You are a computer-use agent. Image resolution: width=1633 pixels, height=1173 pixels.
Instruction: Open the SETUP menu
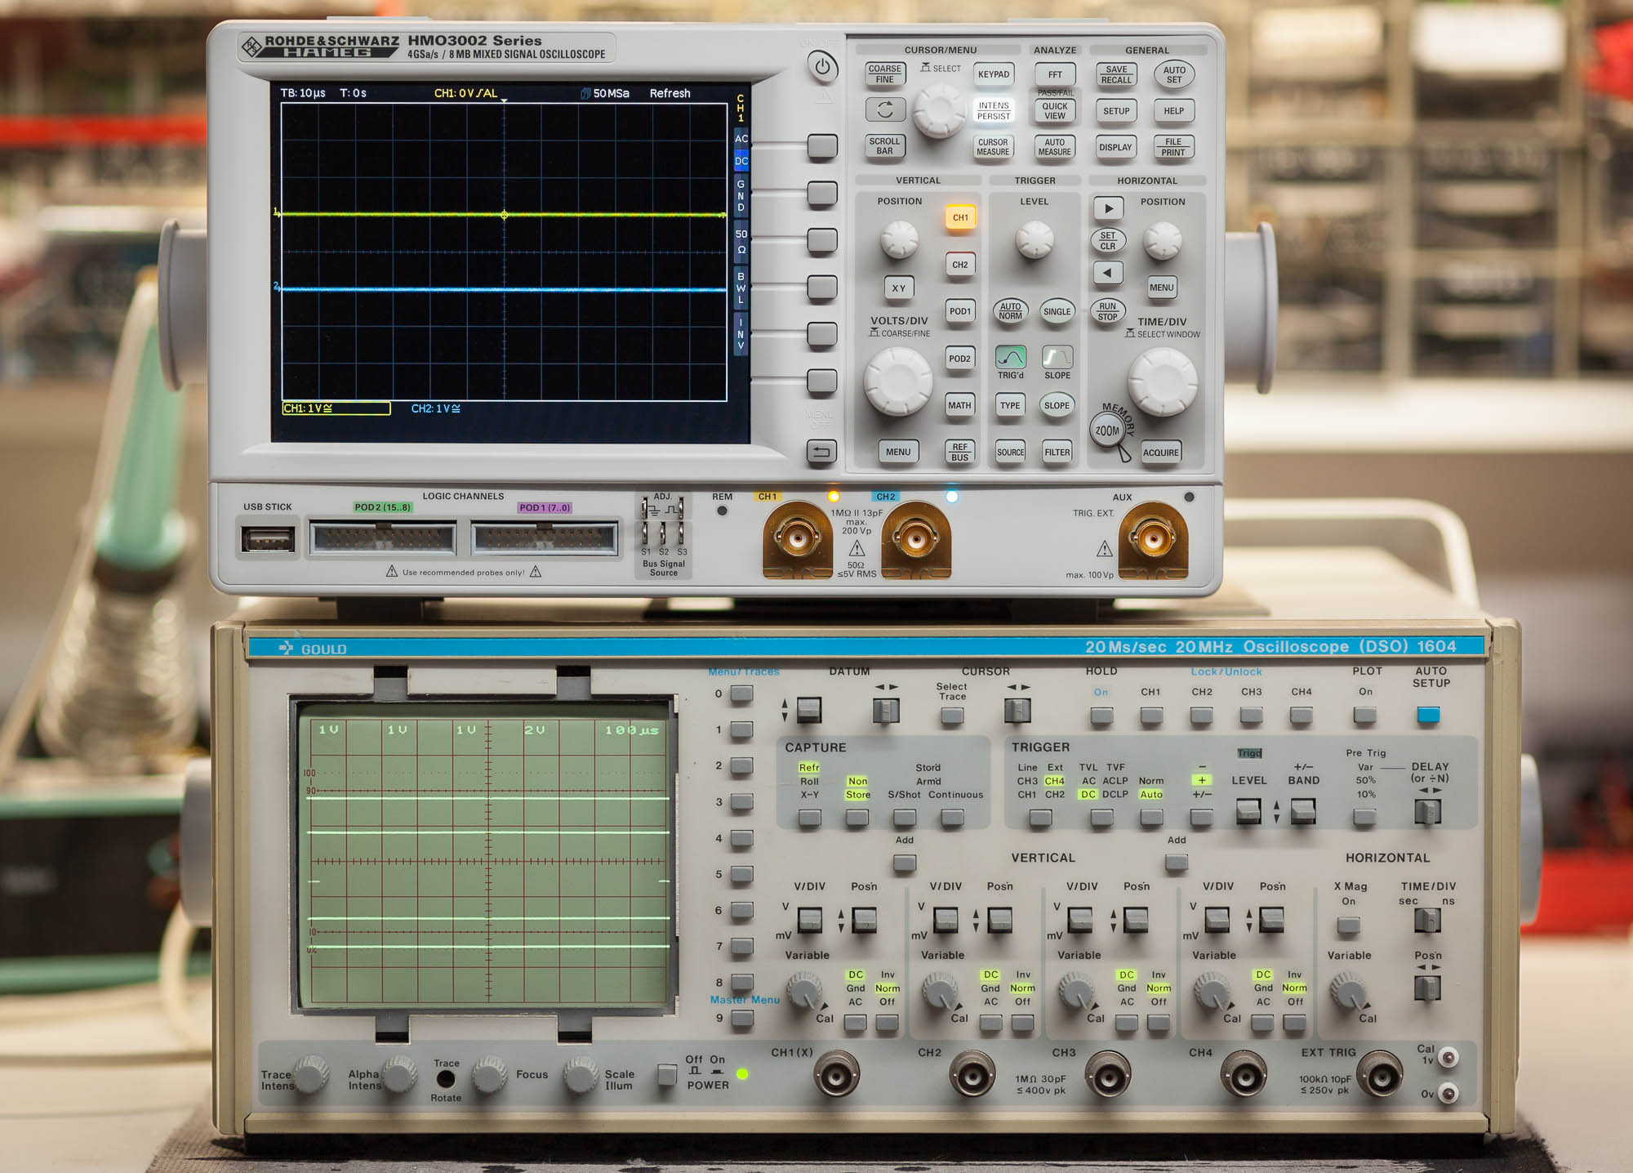point(1116,111)
